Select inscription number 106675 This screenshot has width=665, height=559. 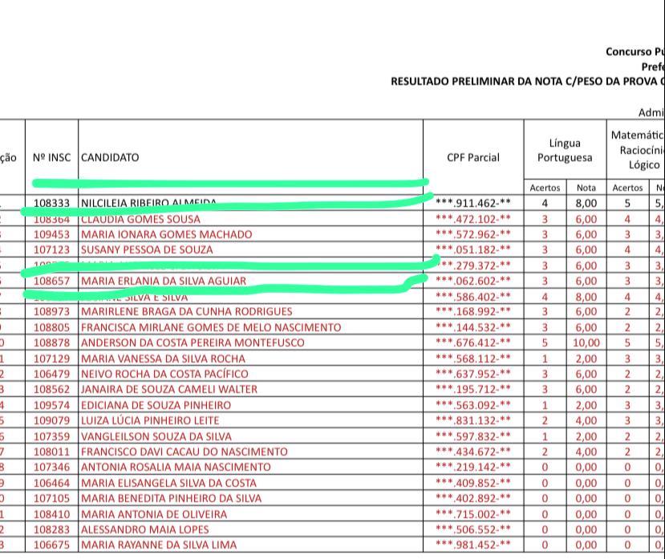point(51,545)
